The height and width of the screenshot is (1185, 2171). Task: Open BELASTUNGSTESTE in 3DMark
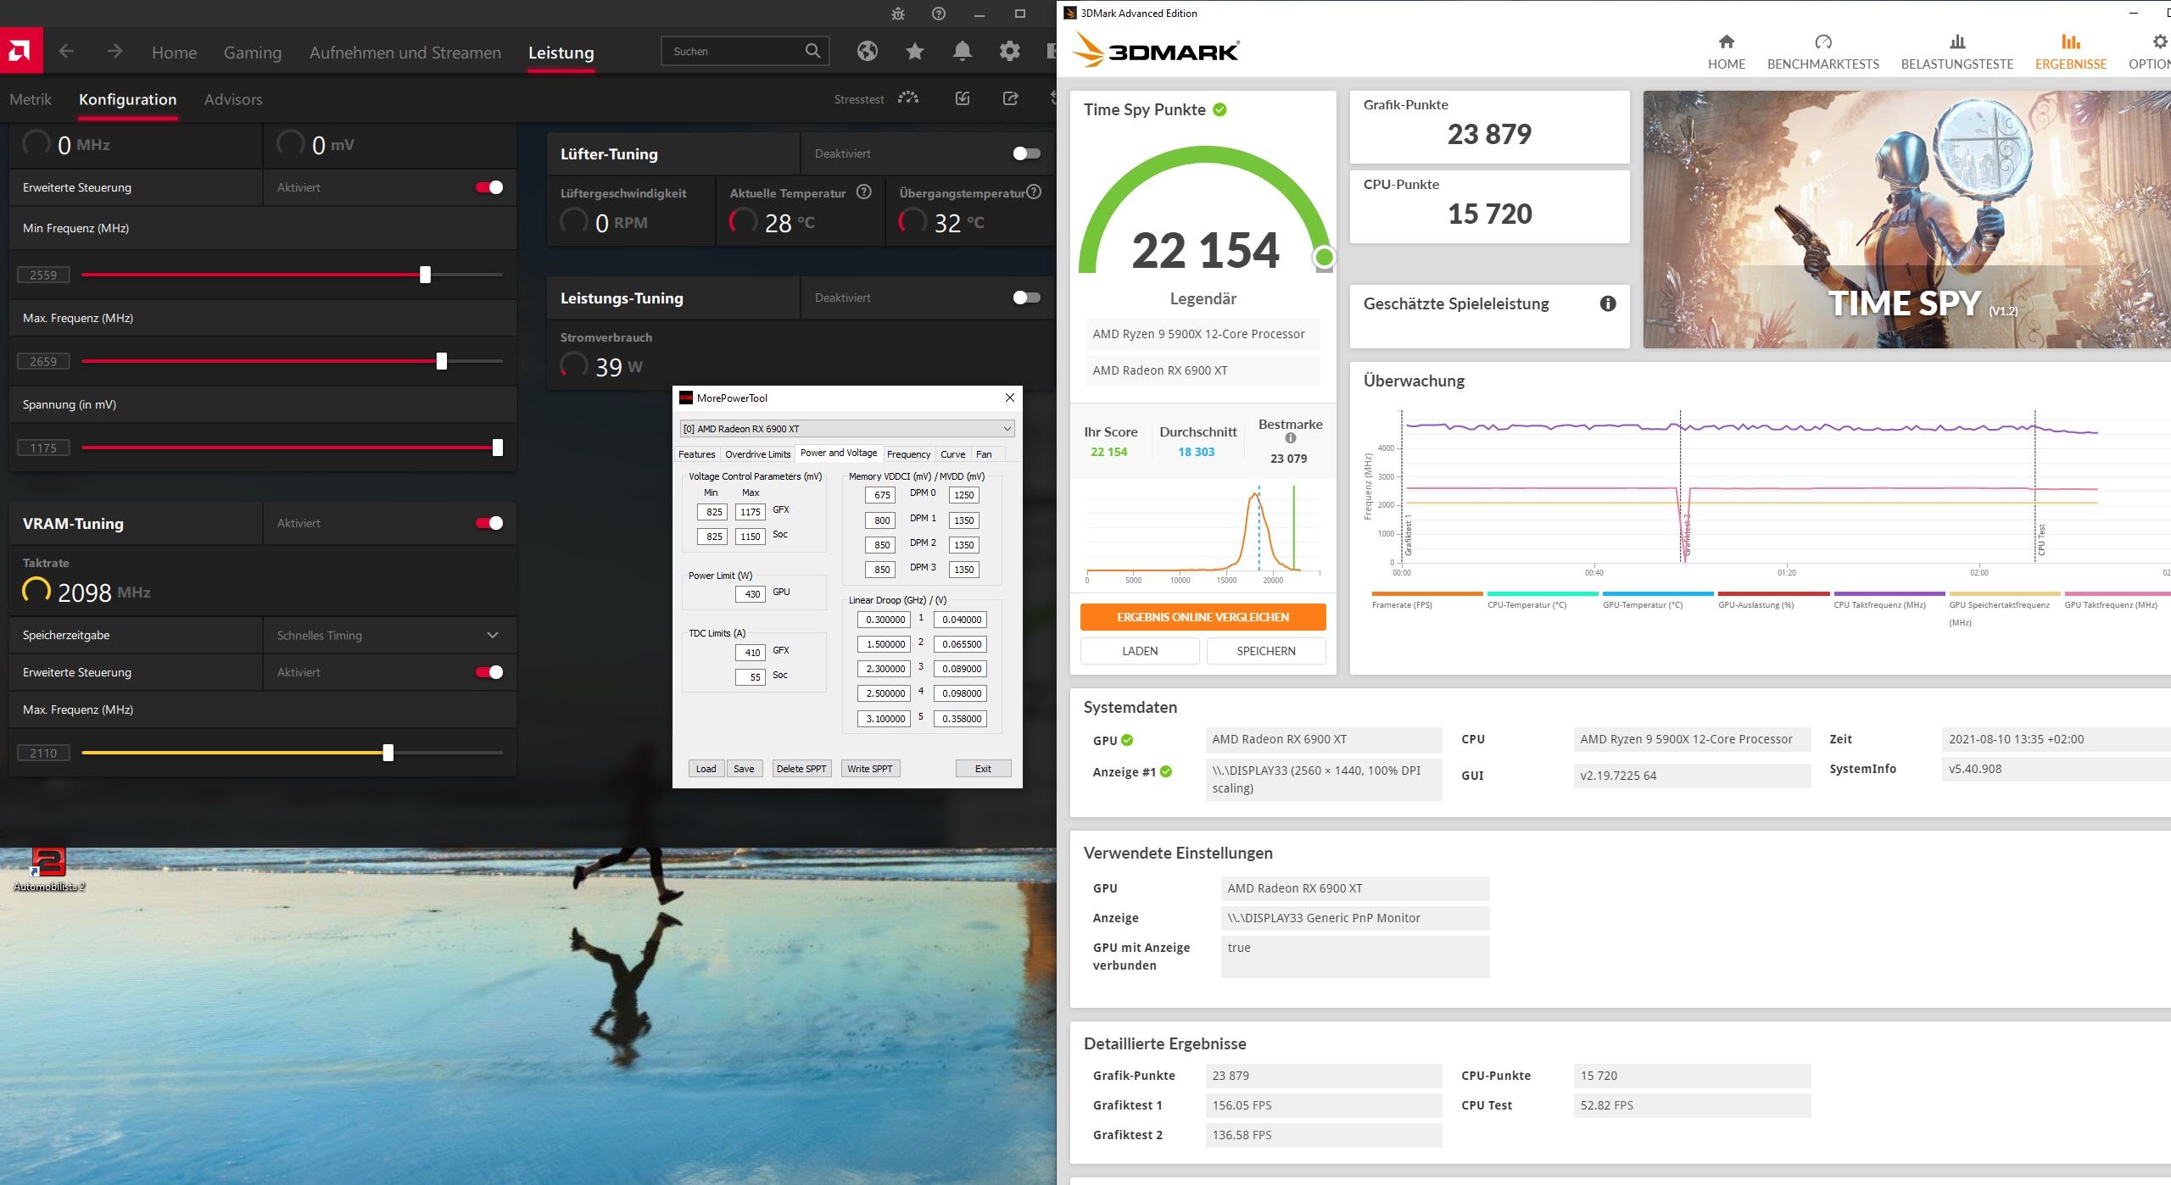(x=1956, y=52)
